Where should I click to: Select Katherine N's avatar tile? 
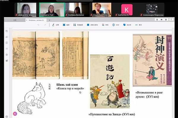tap(127, 10)
